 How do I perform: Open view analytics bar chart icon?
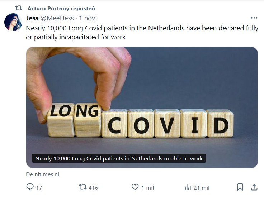point(188,187)
